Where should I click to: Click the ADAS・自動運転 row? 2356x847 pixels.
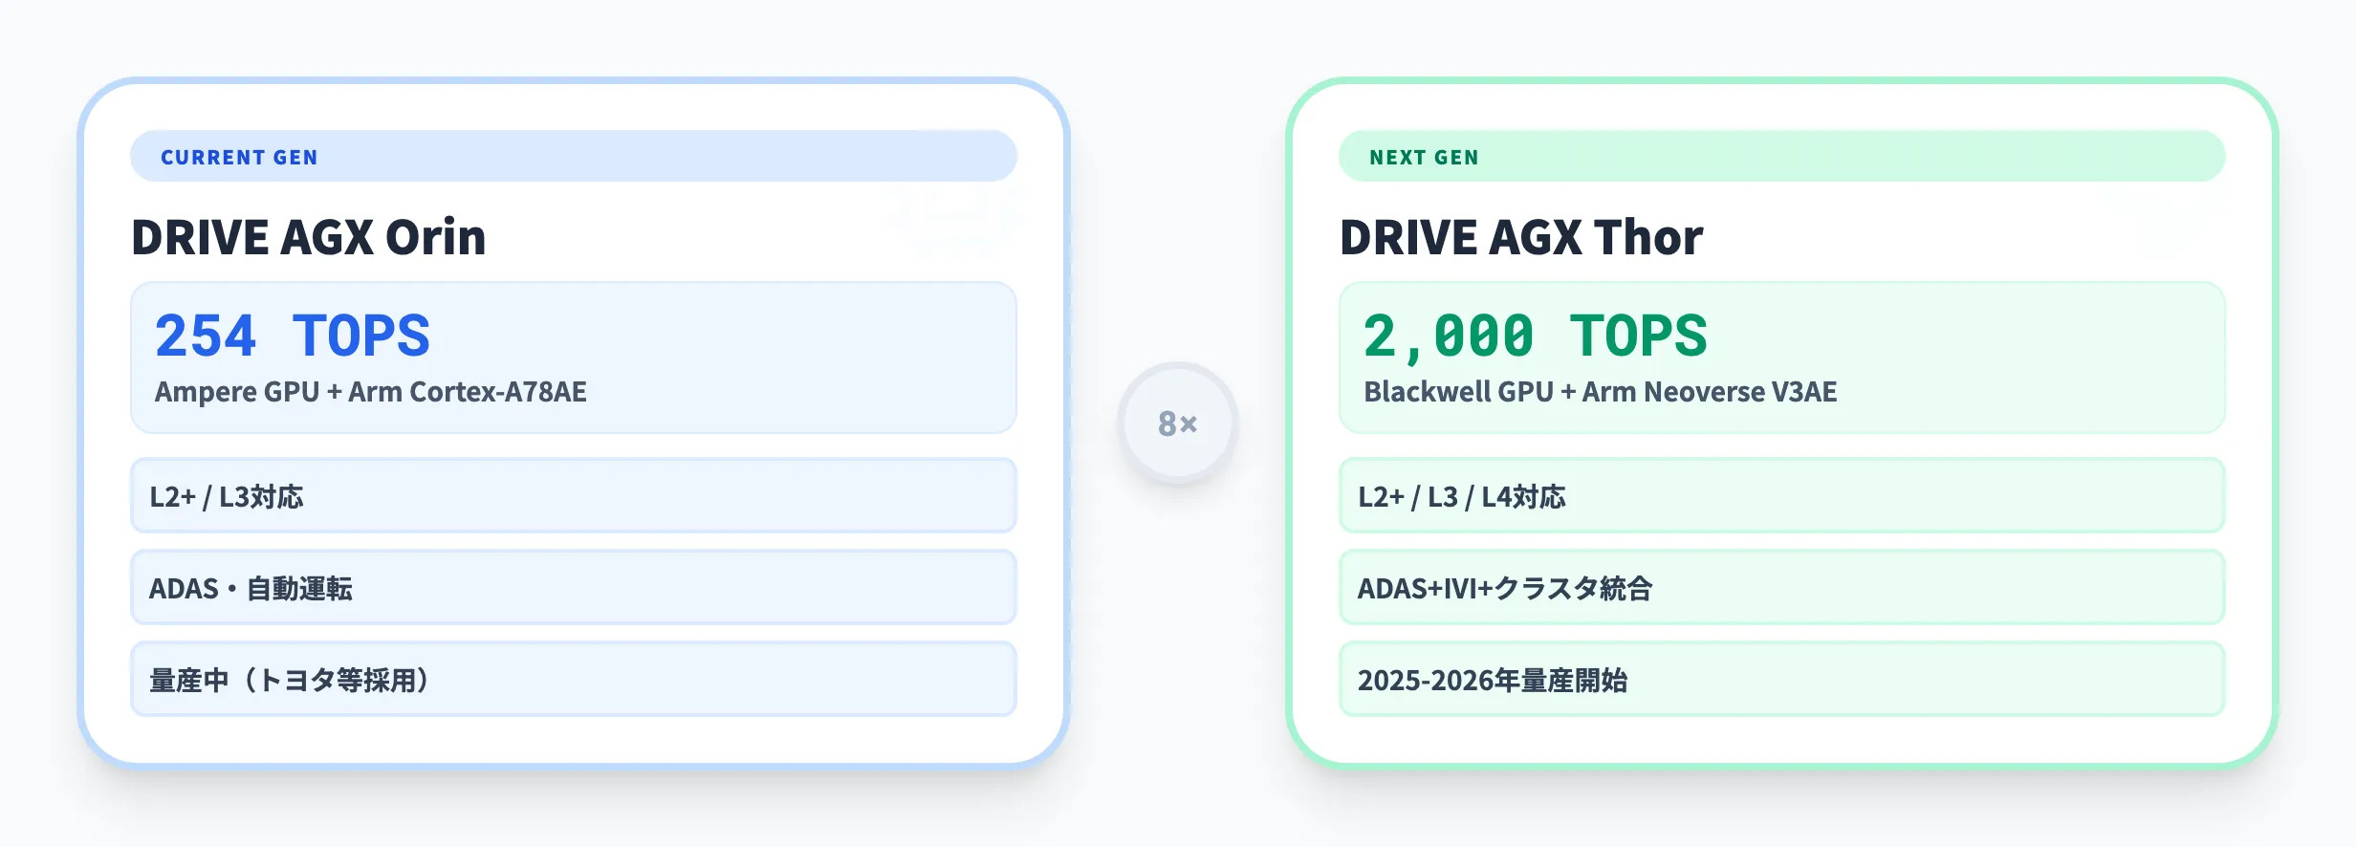pos(574,588)
